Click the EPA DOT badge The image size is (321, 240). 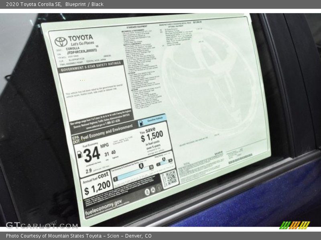[75, 140]
